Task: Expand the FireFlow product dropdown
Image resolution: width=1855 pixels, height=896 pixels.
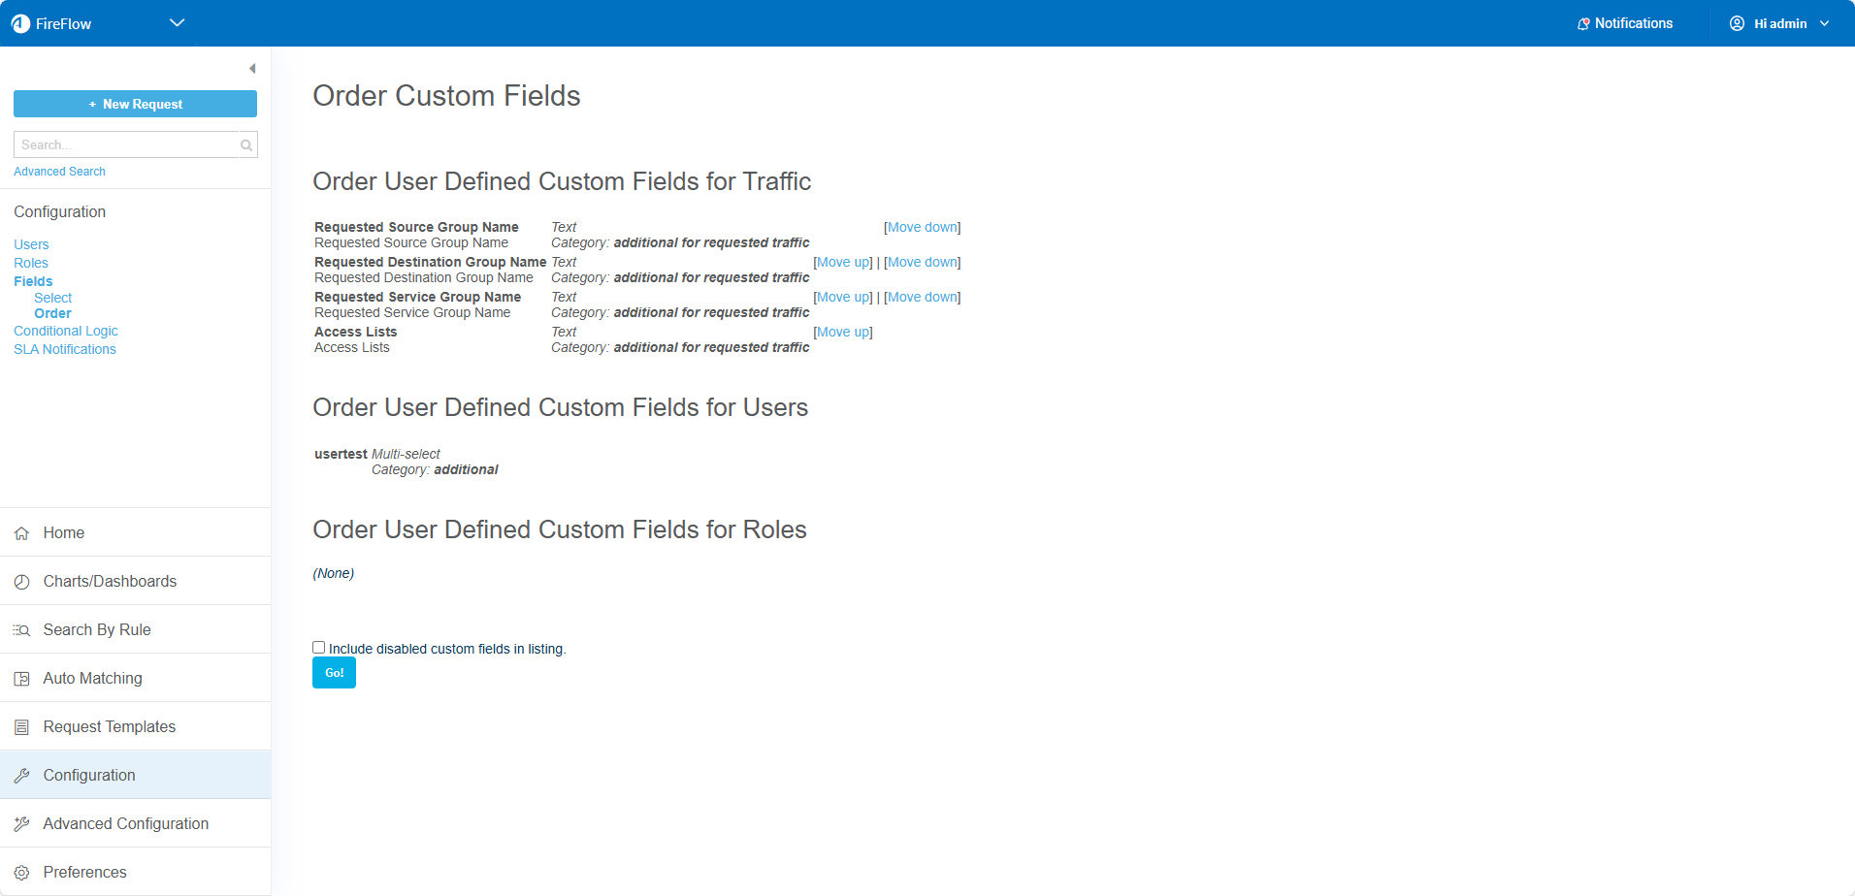Action: coord(177,23)
